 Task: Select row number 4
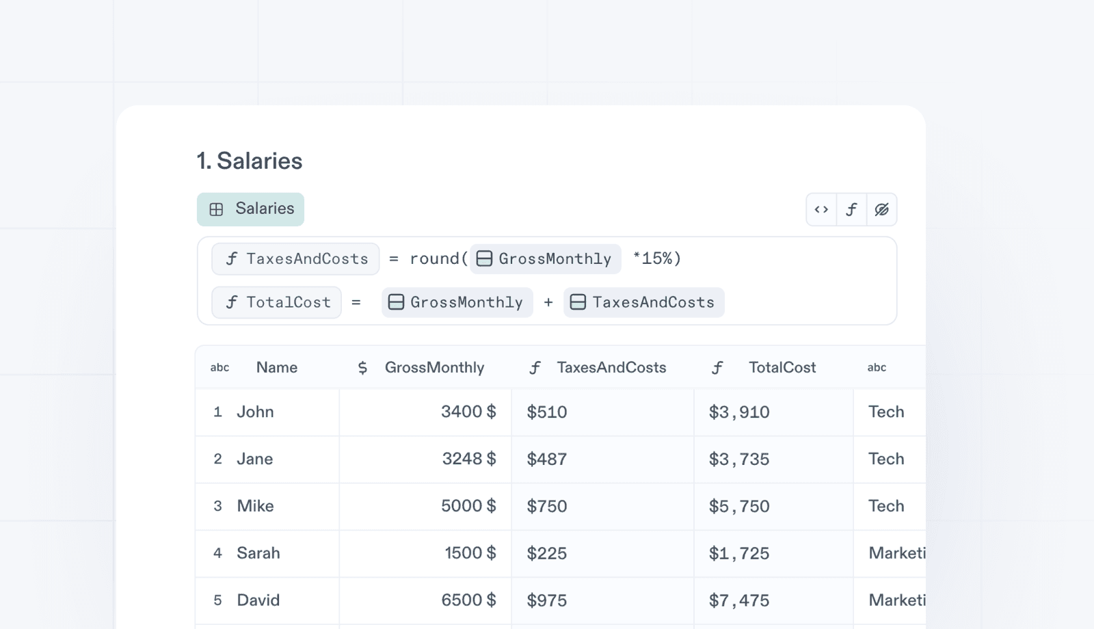217,554
